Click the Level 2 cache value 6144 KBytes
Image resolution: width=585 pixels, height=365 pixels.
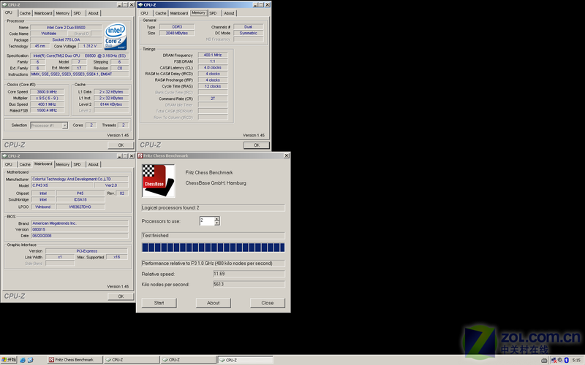111,104
